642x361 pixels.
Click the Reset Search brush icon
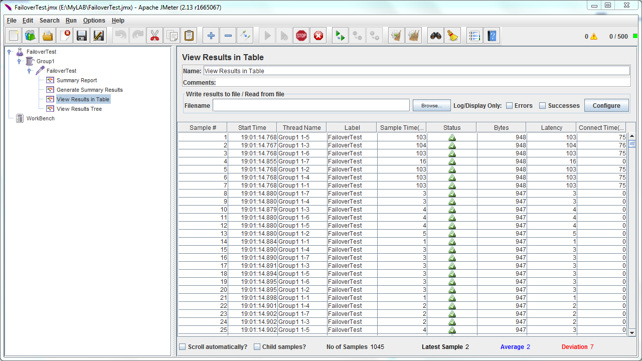(453, 36)
